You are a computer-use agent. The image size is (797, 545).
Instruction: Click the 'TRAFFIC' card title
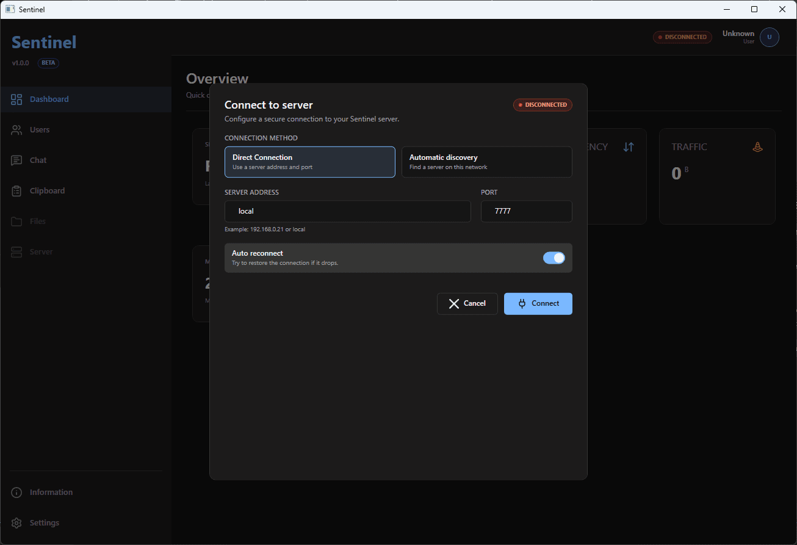pyautogui.click(x=689, y=147)
